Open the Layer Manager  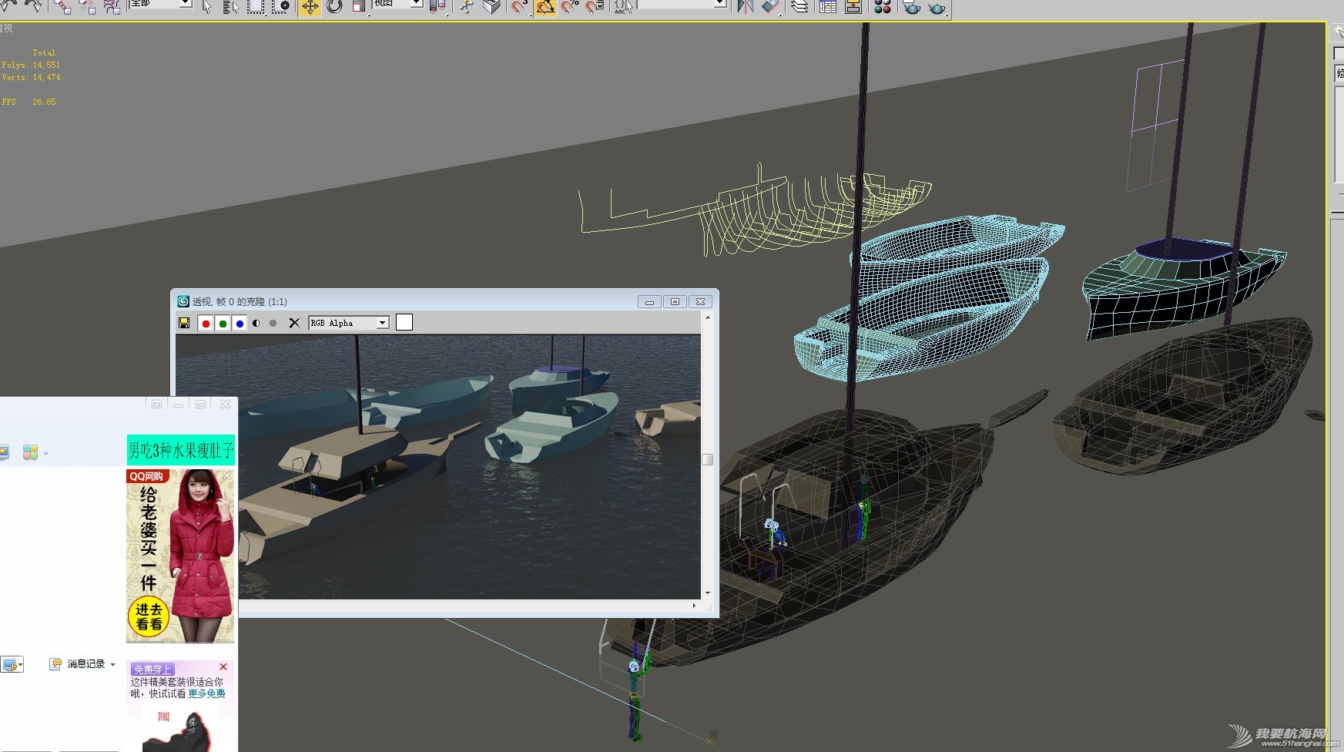click(799, 7)
